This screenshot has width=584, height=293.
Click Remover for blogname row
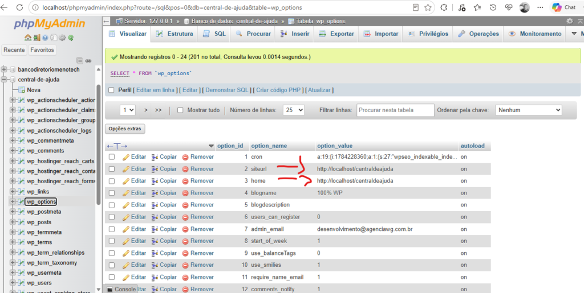tap(198, 193)
